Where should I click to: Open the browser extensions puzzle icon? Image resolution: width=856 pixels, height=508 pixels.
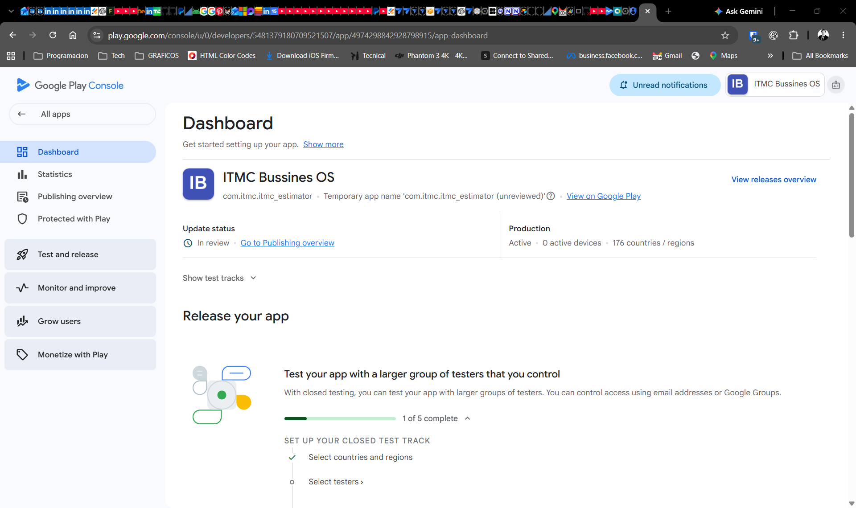(x=794, y=35)
